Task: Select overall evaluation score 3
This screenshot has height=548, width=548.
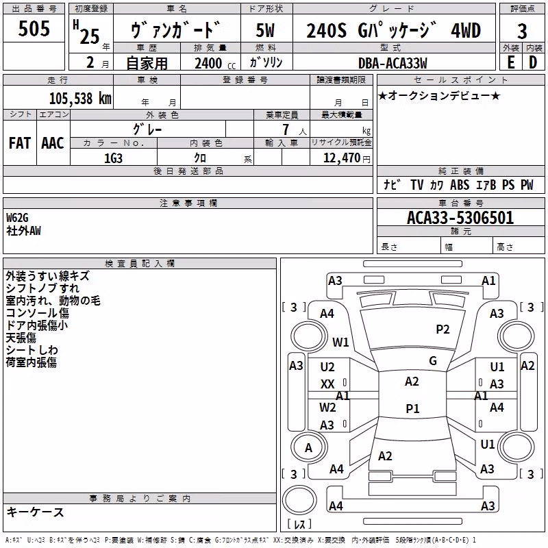Action: (x=522, y=32)
